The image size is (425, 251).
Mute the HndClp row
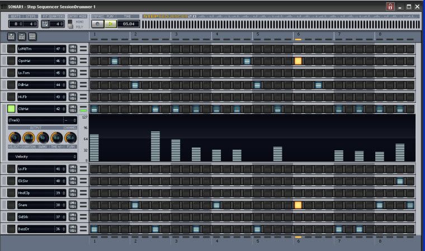(x=73, y=191)
